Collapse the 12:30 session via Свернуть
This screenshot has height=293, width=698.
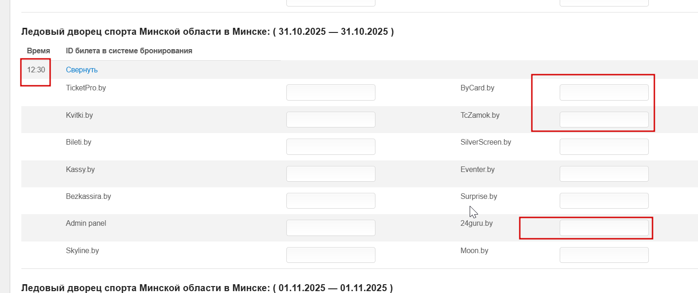click(x=82, y=70)
